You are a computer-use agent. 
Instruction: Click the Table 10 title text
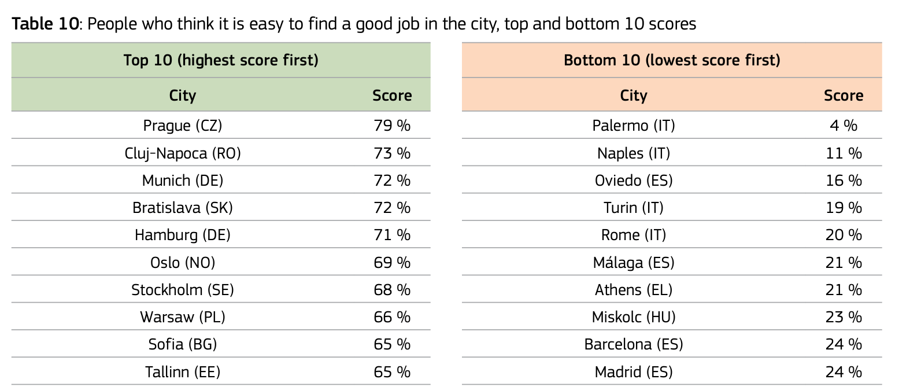coord(354,24)
